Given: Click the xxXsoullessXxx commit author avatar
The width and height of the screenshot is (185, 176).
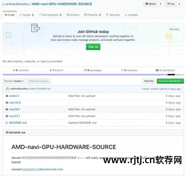Looking at the screenshot, I should coord(7,89).
